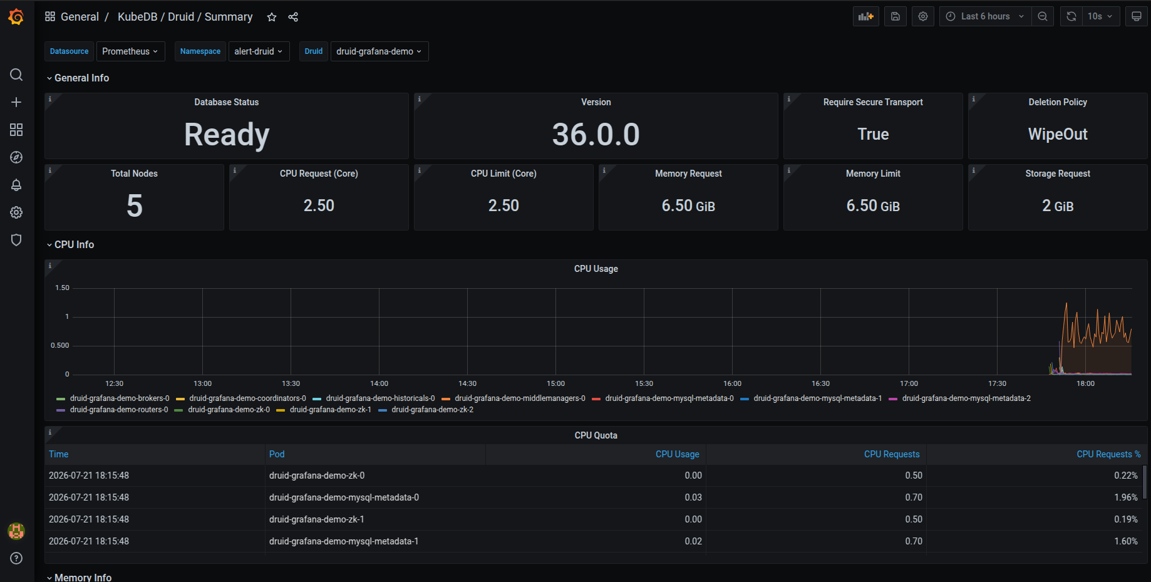Show info for Deletion Policy panel
1151x582 pixels.
click(x=974, y=99)
